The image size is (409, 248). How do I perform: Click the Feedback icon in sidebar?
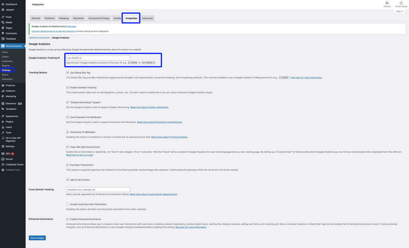point(3,39)
